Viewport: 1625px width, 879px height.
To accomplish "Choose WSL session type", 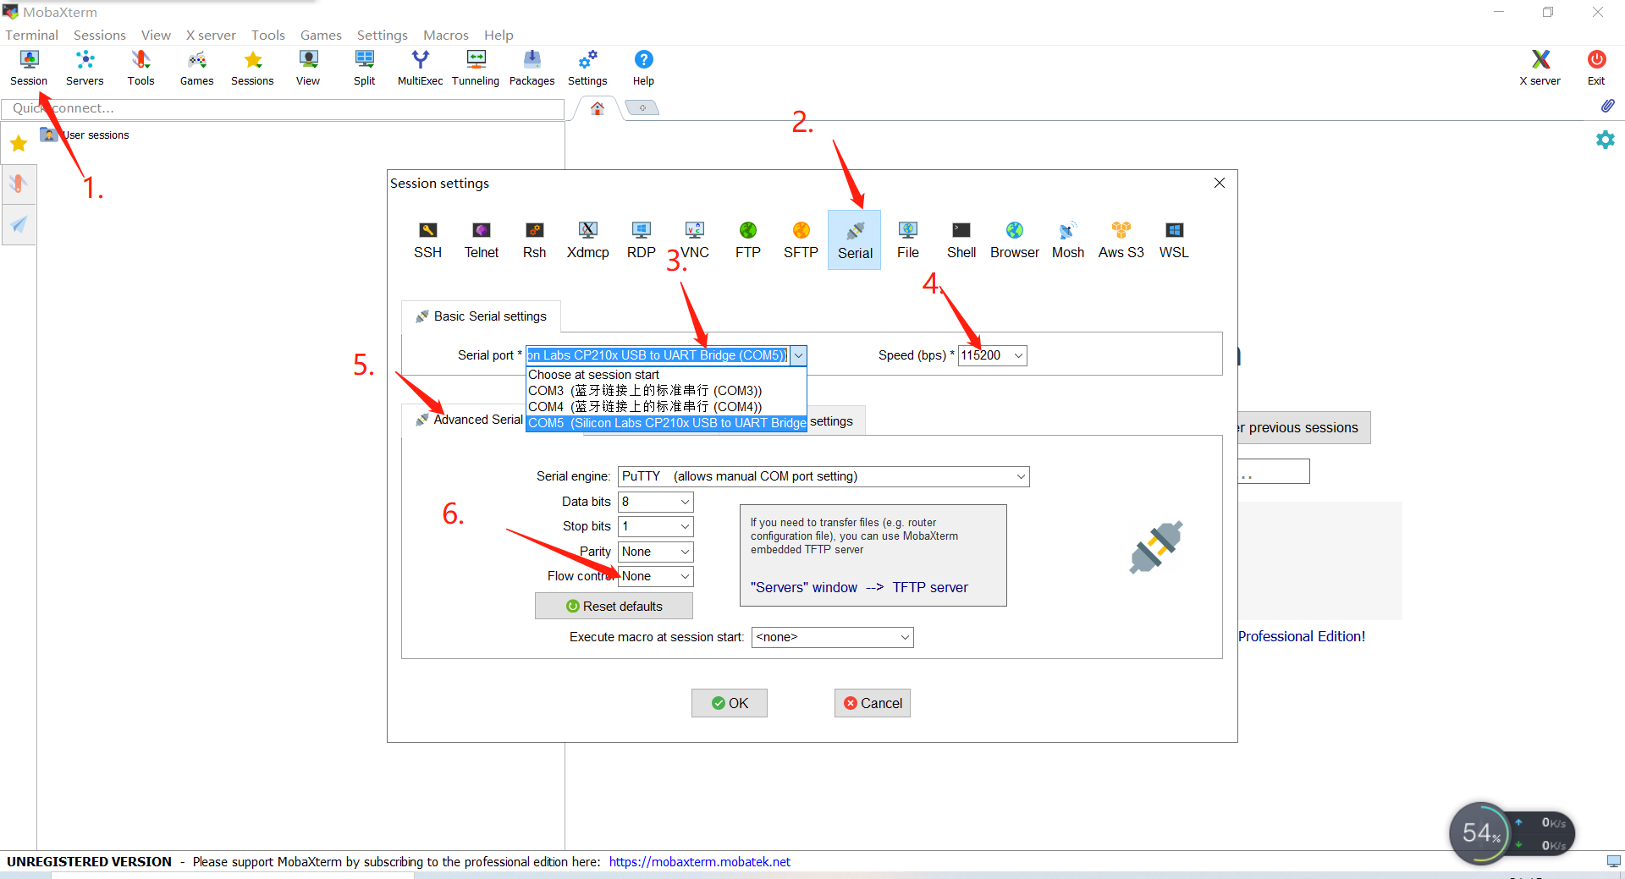I will point(1174,240).
